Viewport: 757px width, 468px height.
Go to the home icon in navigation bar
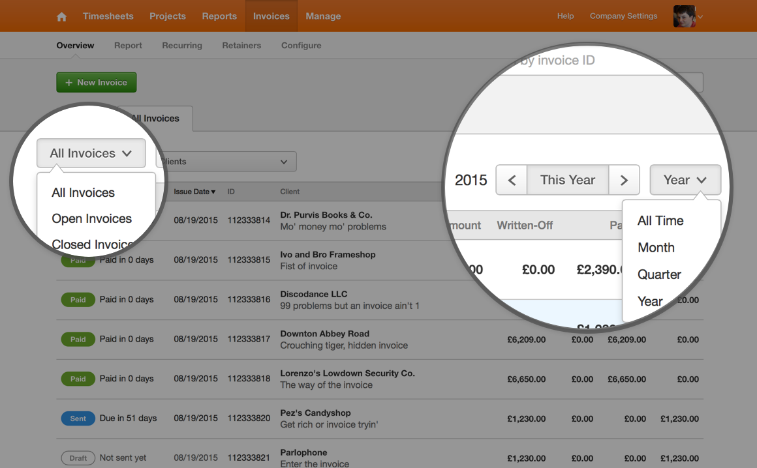[x=61, y=17]
